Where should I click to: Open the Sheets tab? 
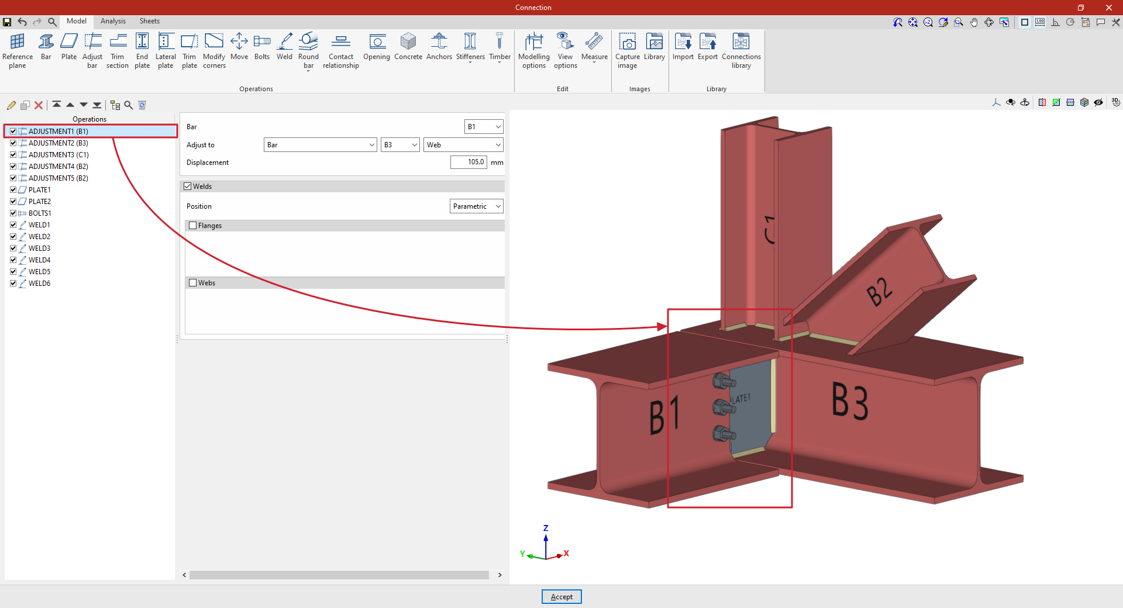(149, 21)
